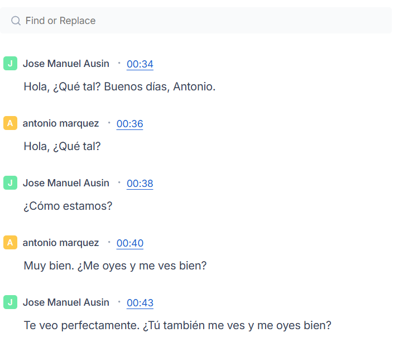Click the green J avatar beside timestamp 00:43
The height and width of the screenshot is (347, 394).
pos(10,302)
